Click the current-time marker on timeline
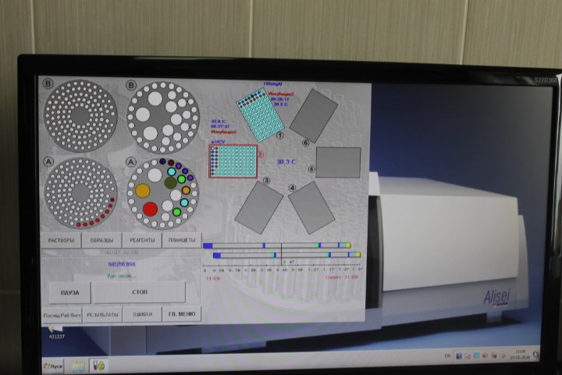 [281, 254]
